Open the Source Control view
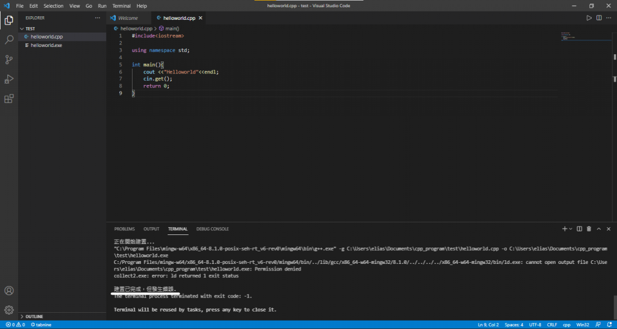The image size is (617, 329). click(8, 60)
